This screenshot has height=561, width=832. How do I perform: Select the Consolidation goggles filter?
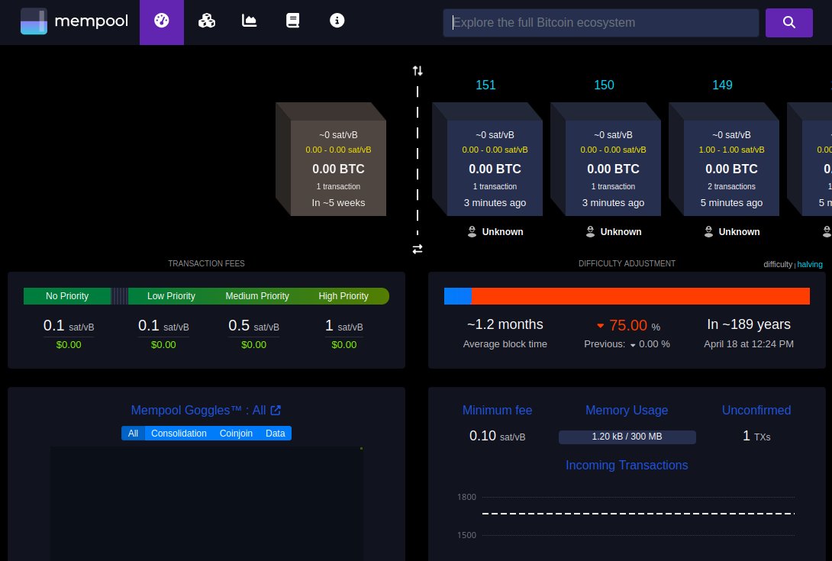[x=179, y=433]
